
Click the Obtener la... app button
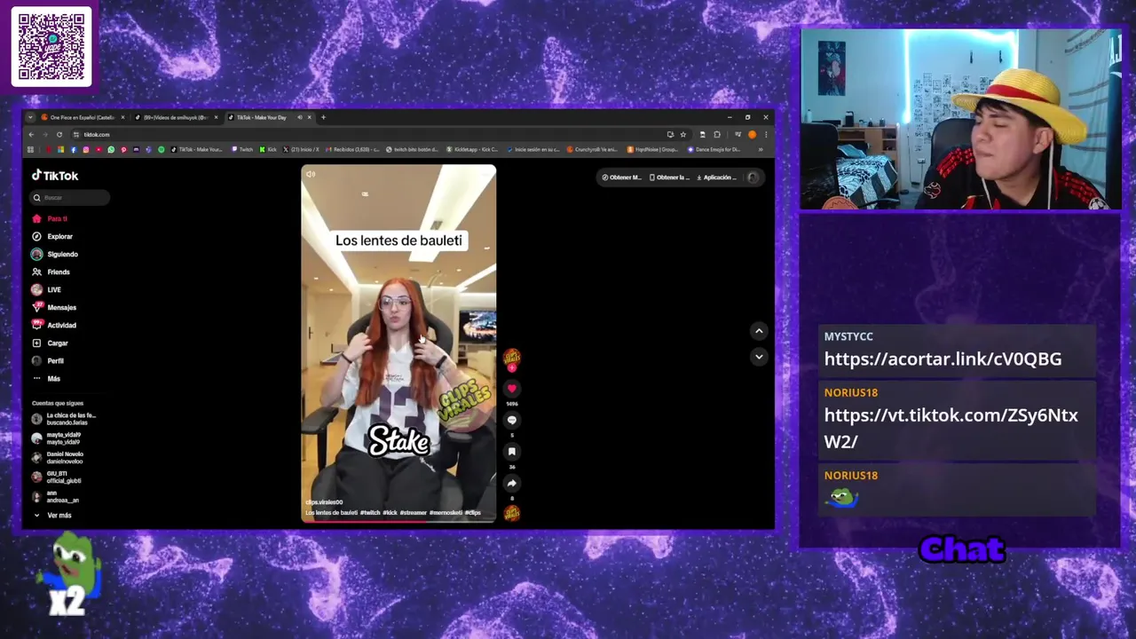coord(669,177)
